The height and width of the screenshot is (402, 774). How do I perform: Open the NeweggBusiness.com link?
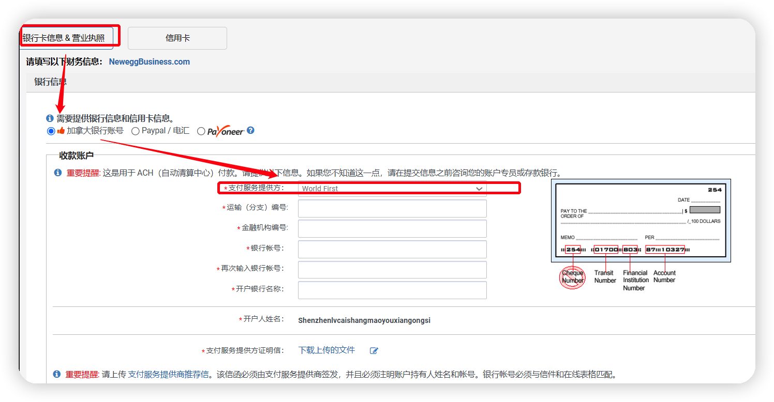(149, 61)
